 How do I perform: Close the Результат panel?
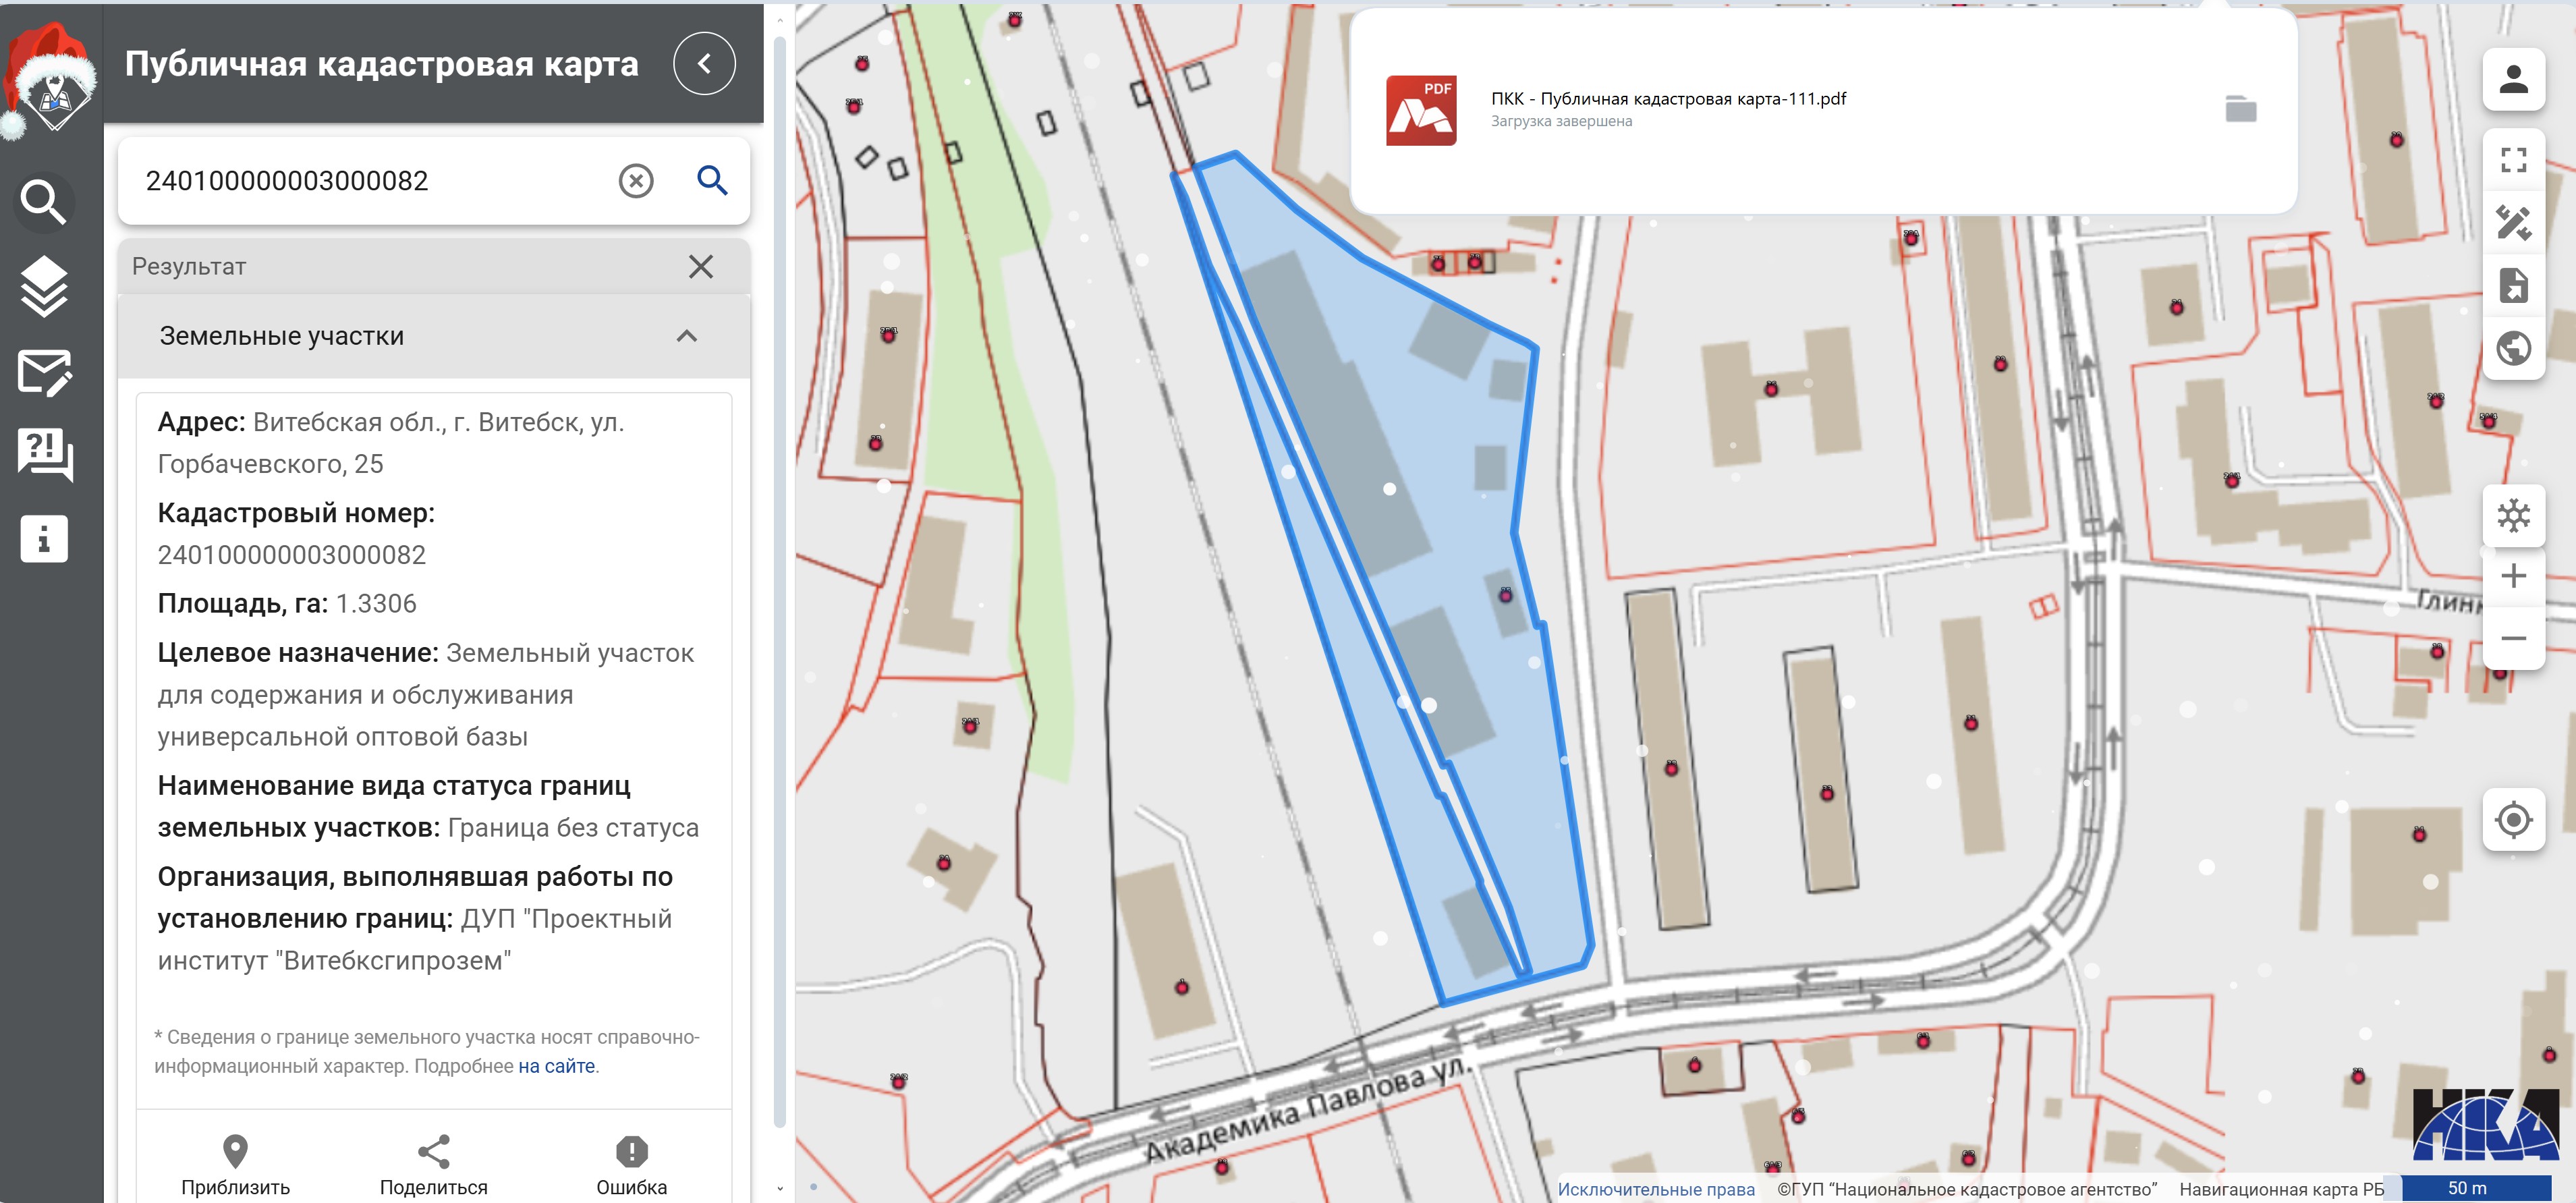701,266
